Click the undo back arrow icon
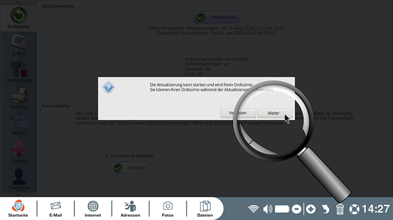The image size is (393, 220). 325,209
